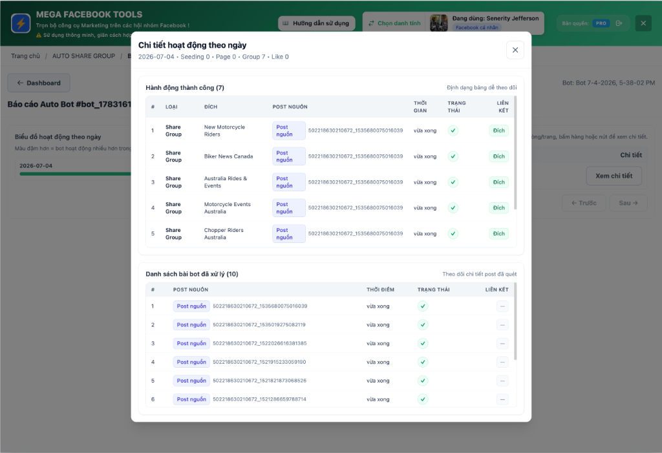This screenshot has height=453, width=662.
Task: Open Hướng dẫn sử dụng guide
Action: pyautogui.click(x=317, y=23)
